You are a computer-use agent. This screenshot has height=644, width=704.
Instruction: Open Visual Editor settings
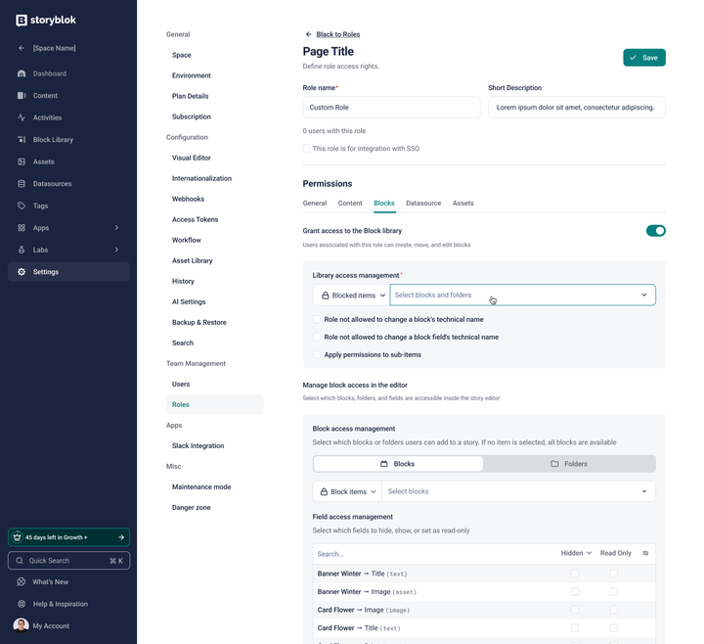click(x=192, y=158)
